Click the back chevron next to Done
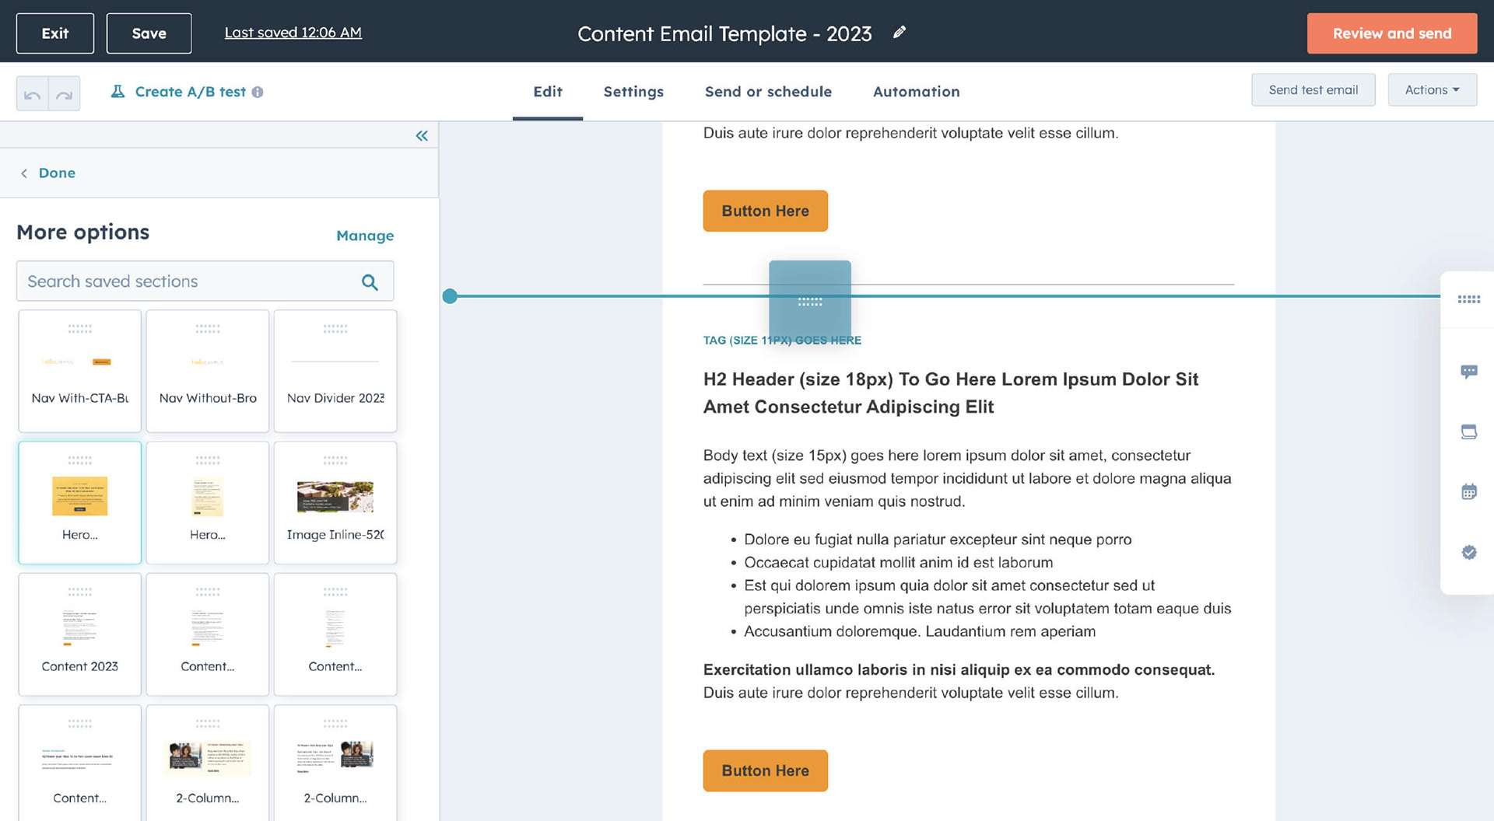The image size is (1494, 821). point(24,173)
